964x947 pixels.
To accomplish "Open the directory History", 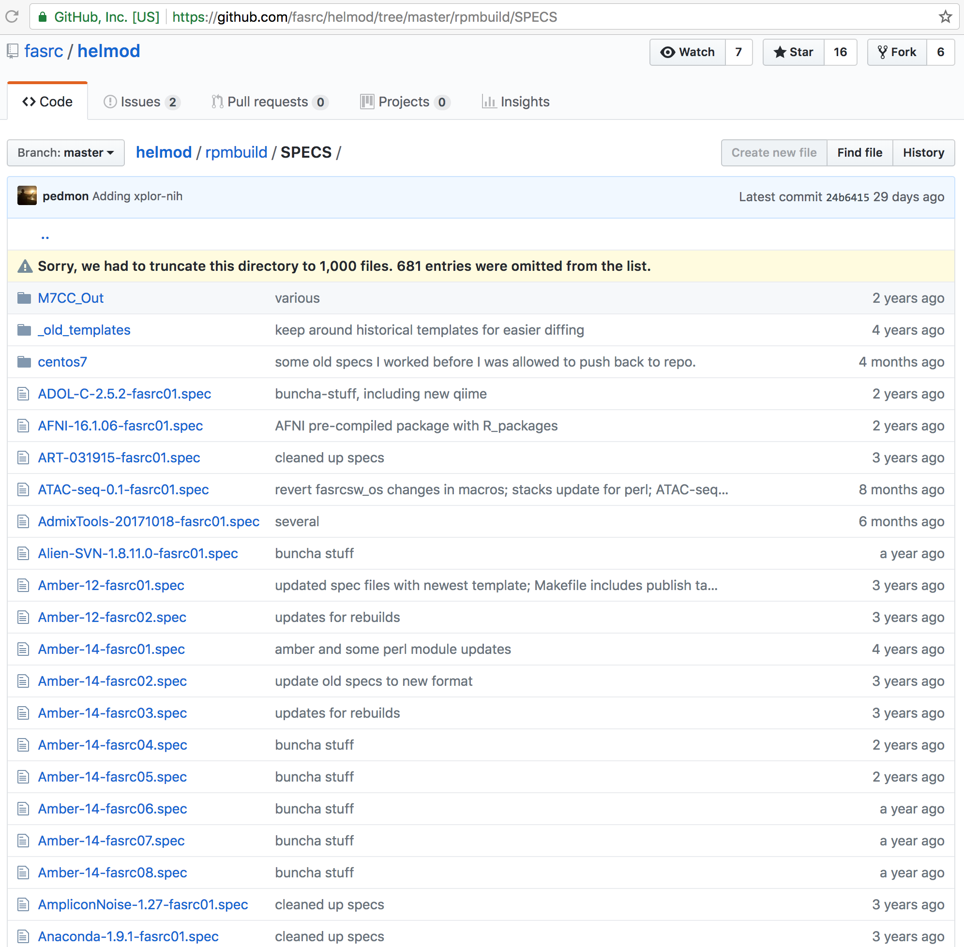I will pyautogui.click(x=923, y=153).
